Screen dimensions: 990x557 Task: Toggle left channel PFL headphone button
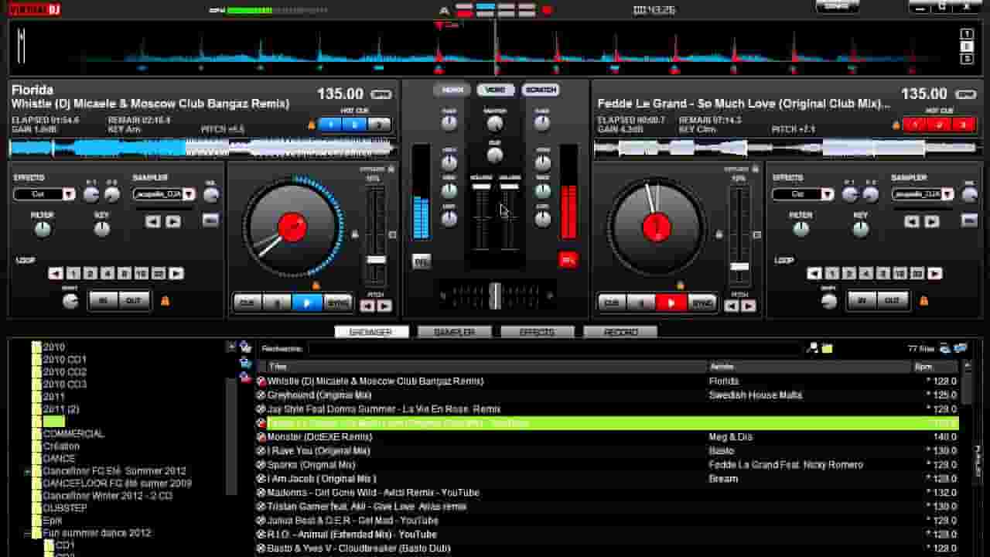[422, 261]
